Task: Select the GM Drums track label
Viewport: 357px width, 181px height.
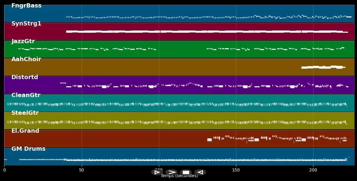Action: coord(29,149)
